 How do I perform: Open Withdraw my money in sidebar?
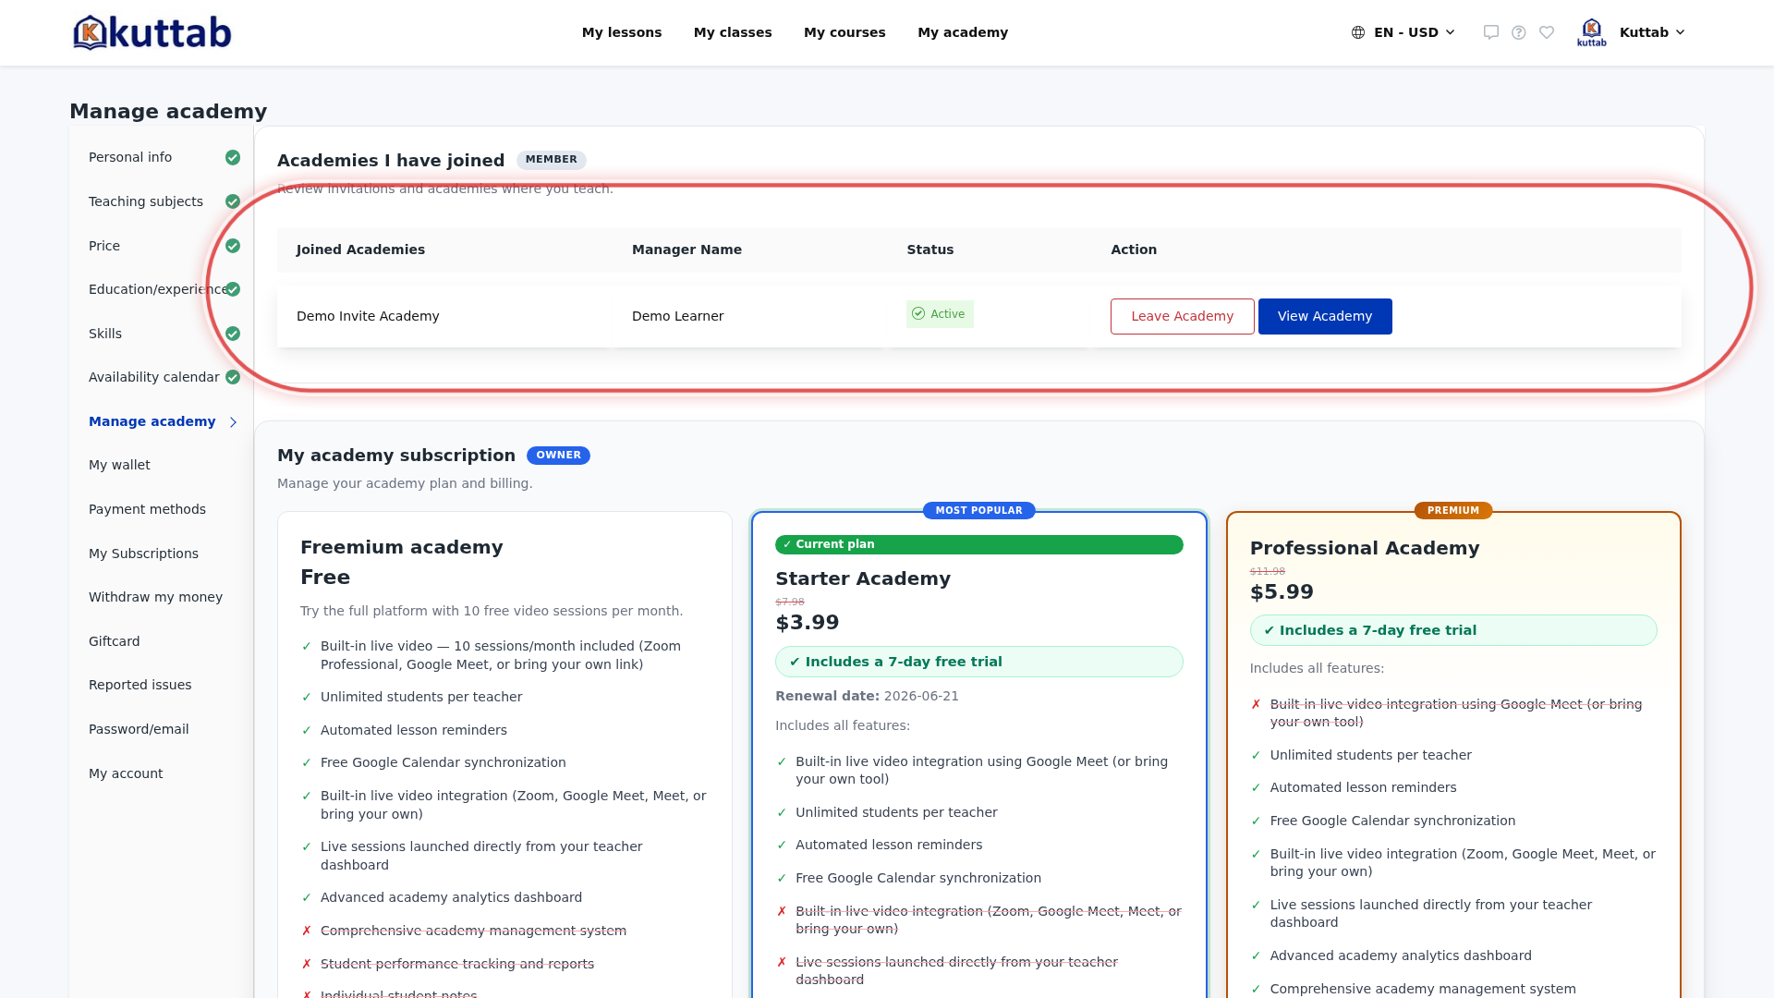155,597
